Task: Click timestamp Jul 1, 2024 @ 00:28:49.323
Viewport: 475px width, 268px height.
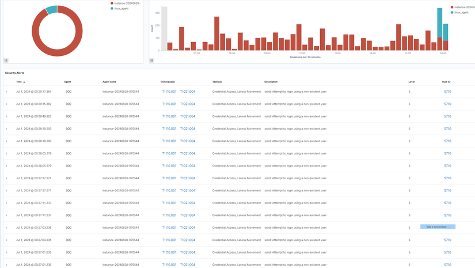Action: point(33,116)
